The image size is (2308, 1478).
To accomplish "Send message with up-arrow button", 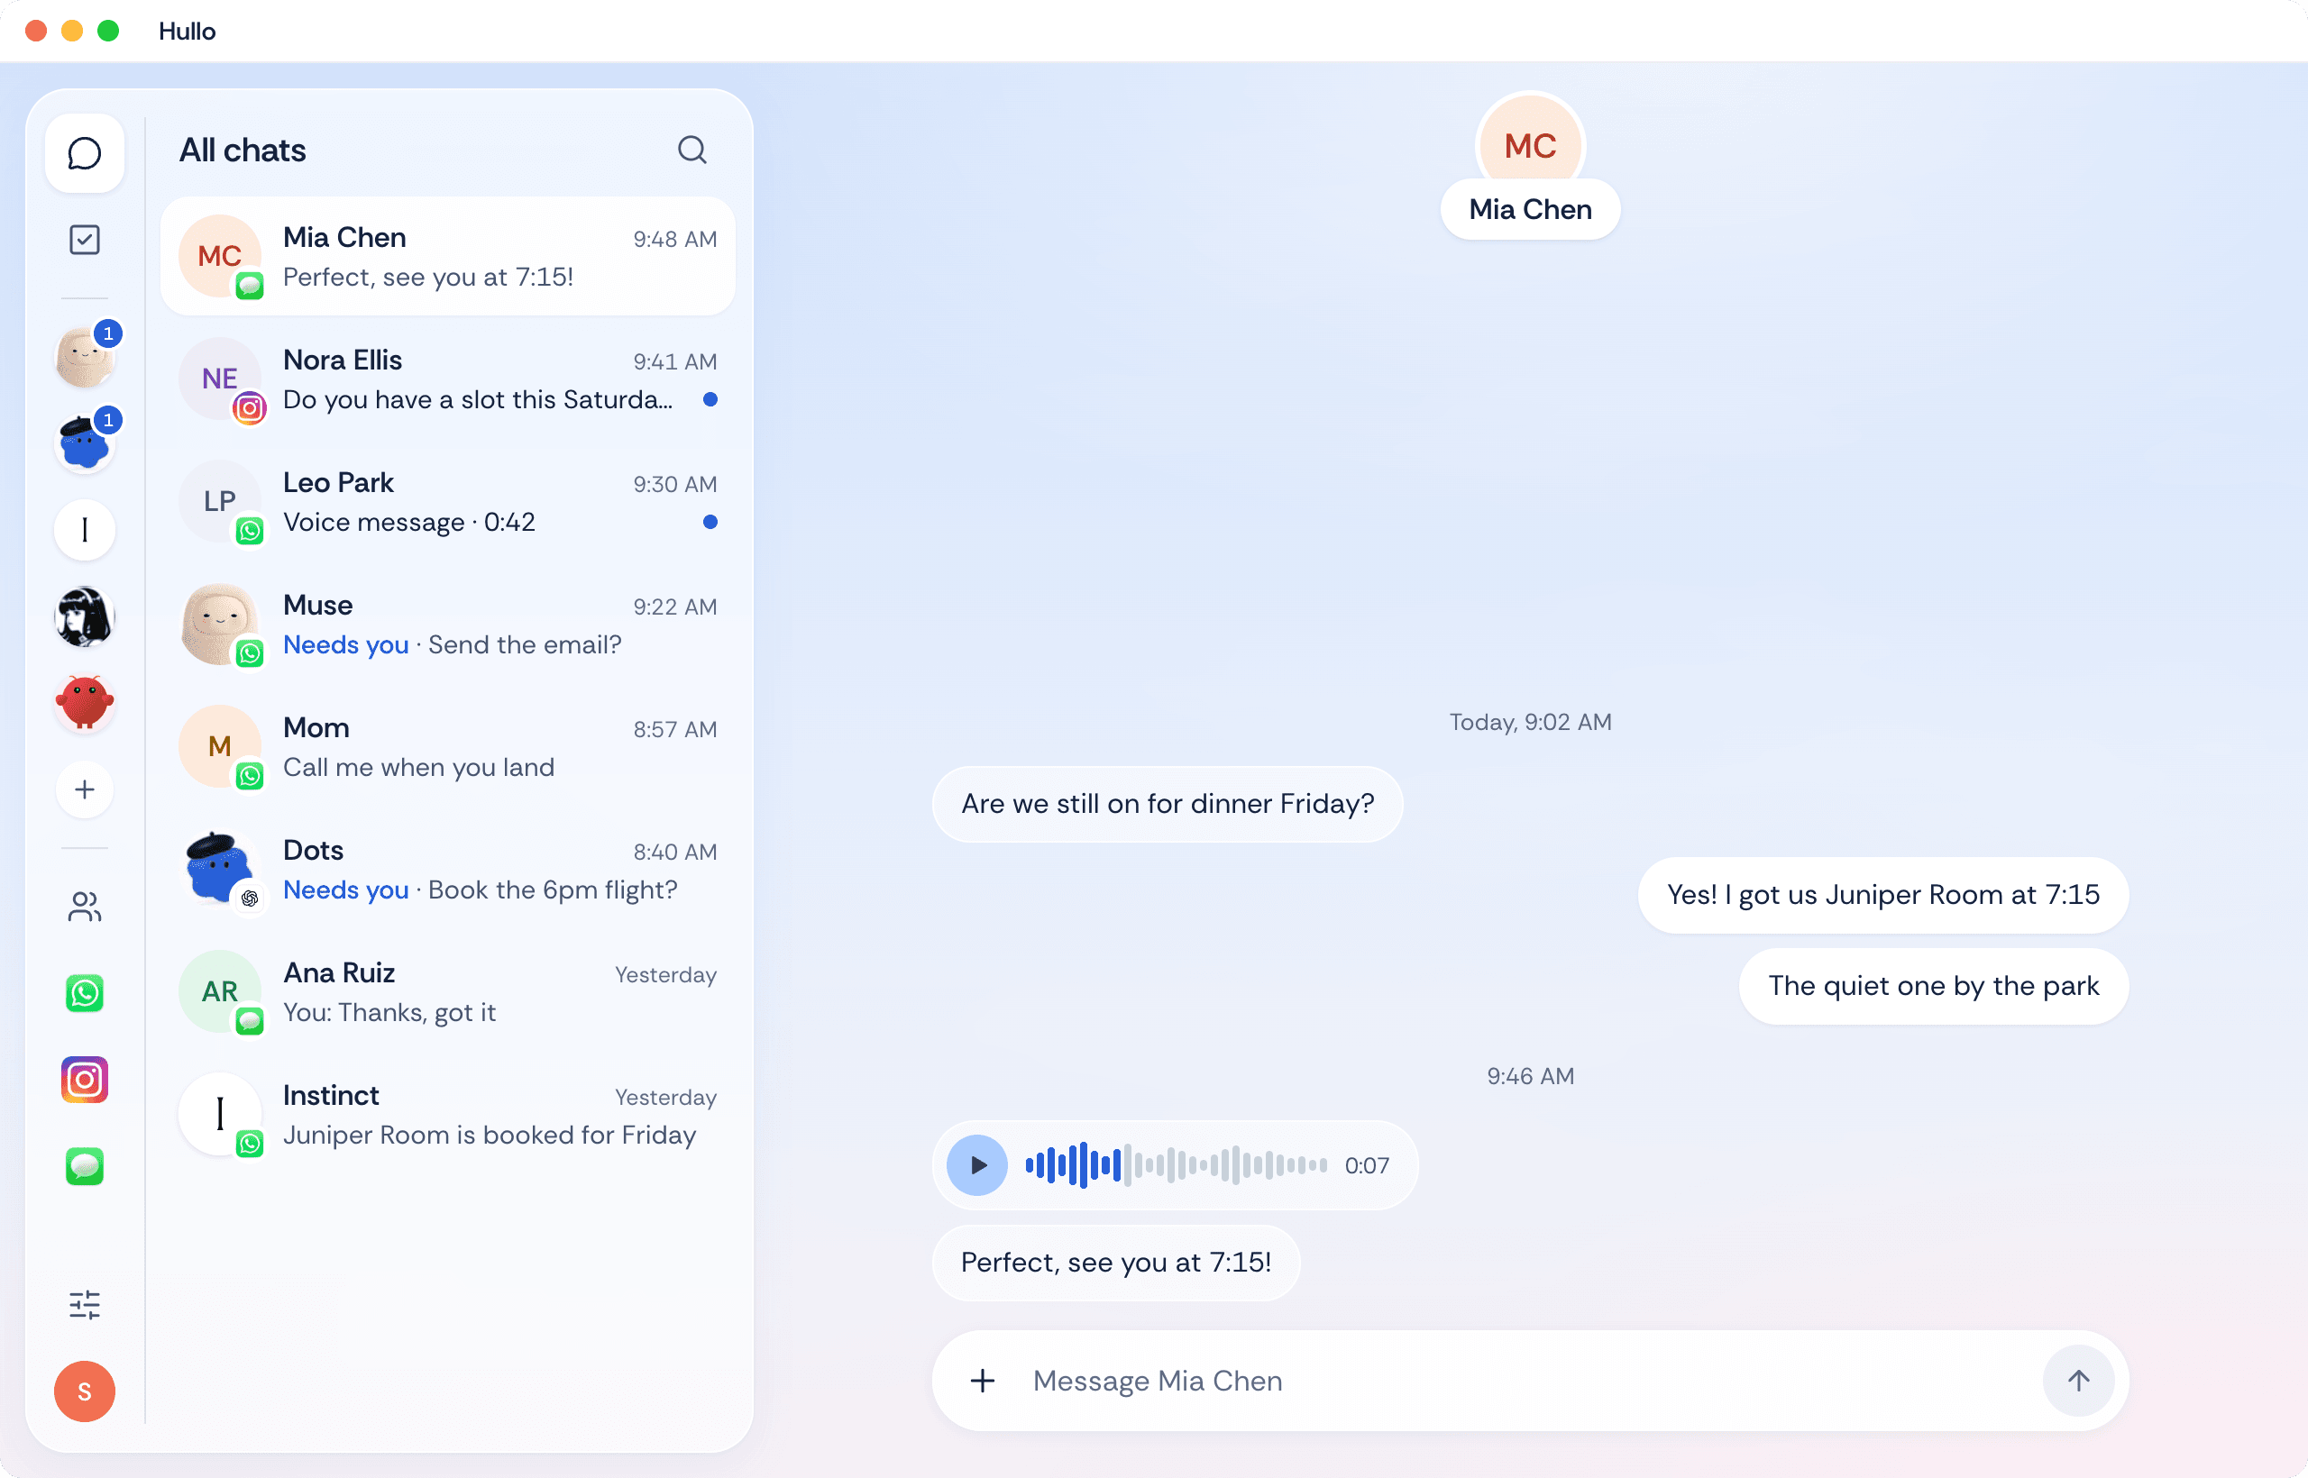I will [2078, 1381].
